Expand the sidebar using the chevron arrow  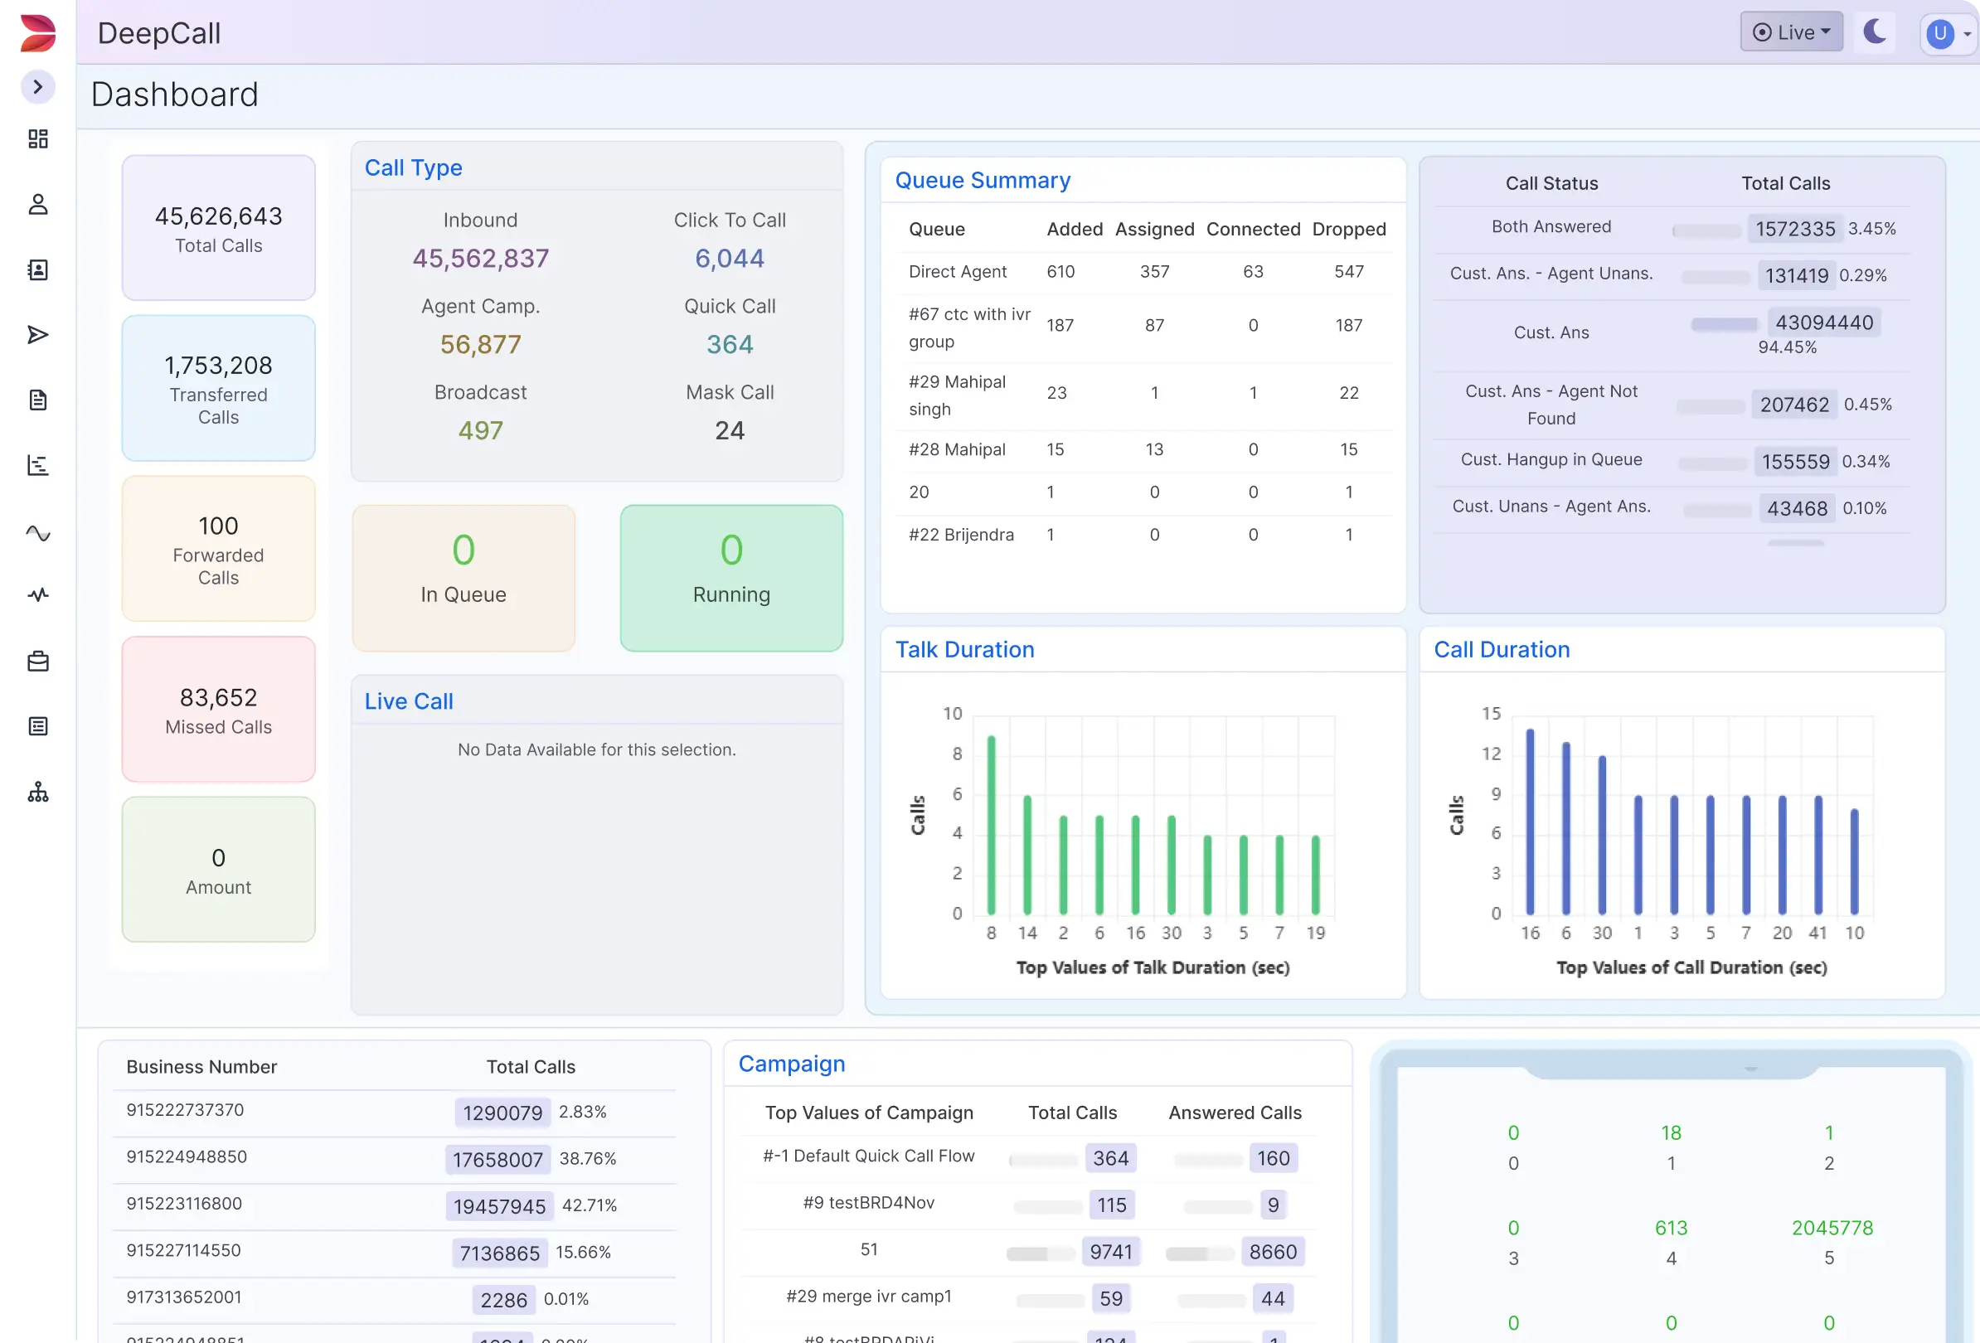pyautogui.click(x=37, y=87)
